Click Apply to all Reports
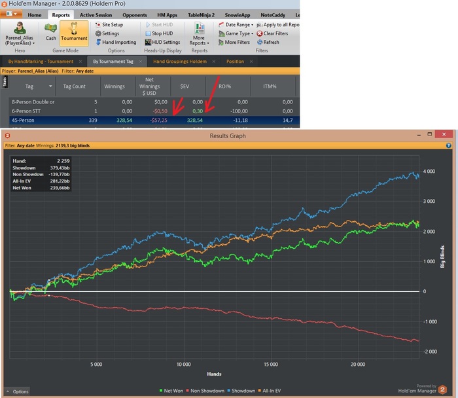458x398 pixels. click(278, 25)
